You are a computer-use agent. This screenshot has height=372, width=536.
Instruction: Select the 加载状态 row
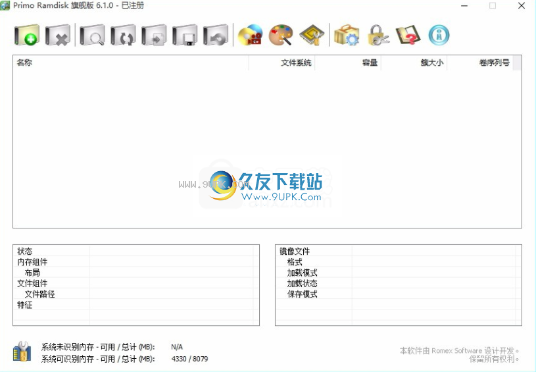(x=399, y=283)
